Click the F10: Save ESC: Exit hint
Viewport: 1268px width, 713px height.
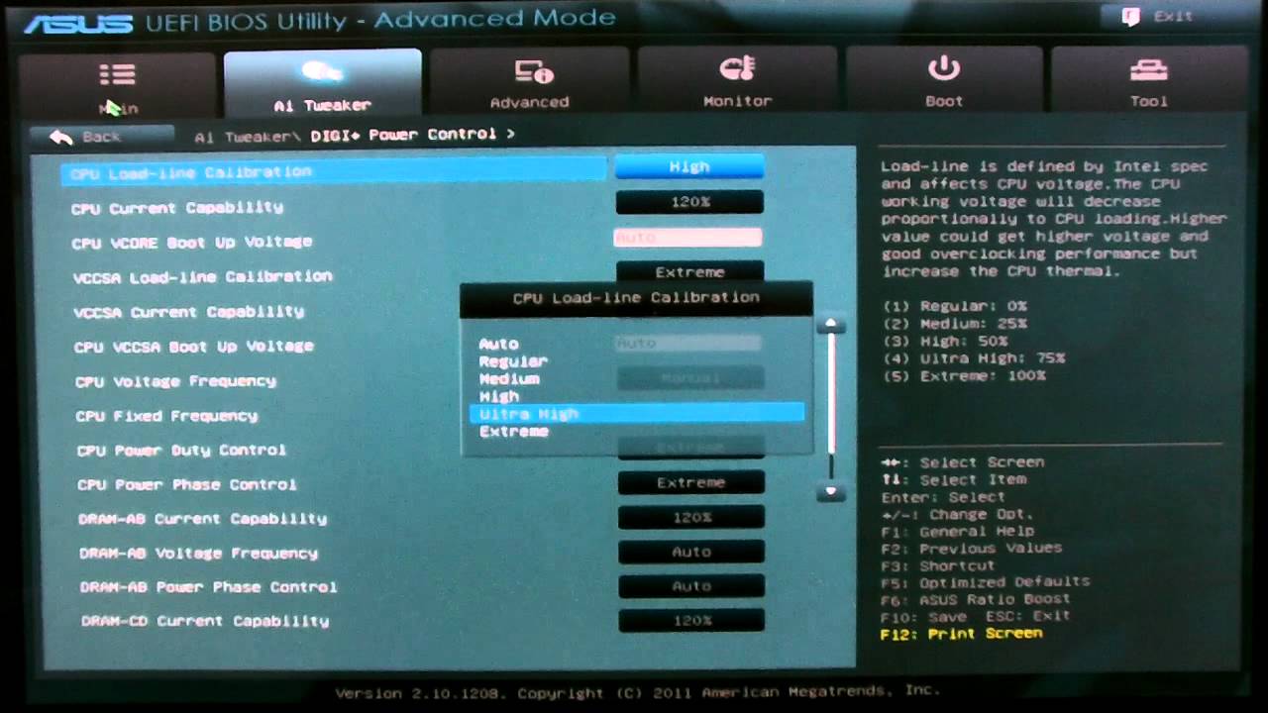point(975,615)
